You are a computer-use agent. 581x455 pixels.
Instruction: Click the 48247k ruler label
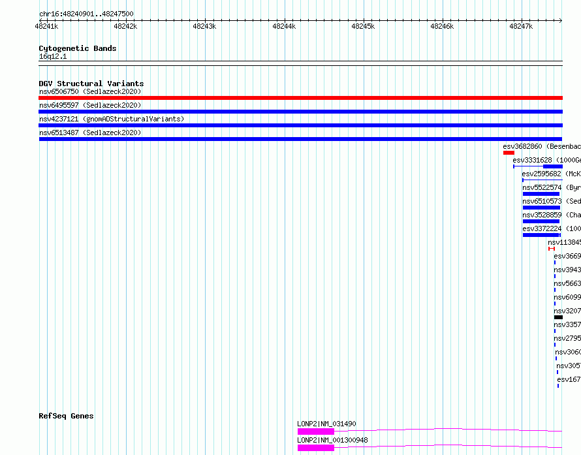tap(520, 26)
